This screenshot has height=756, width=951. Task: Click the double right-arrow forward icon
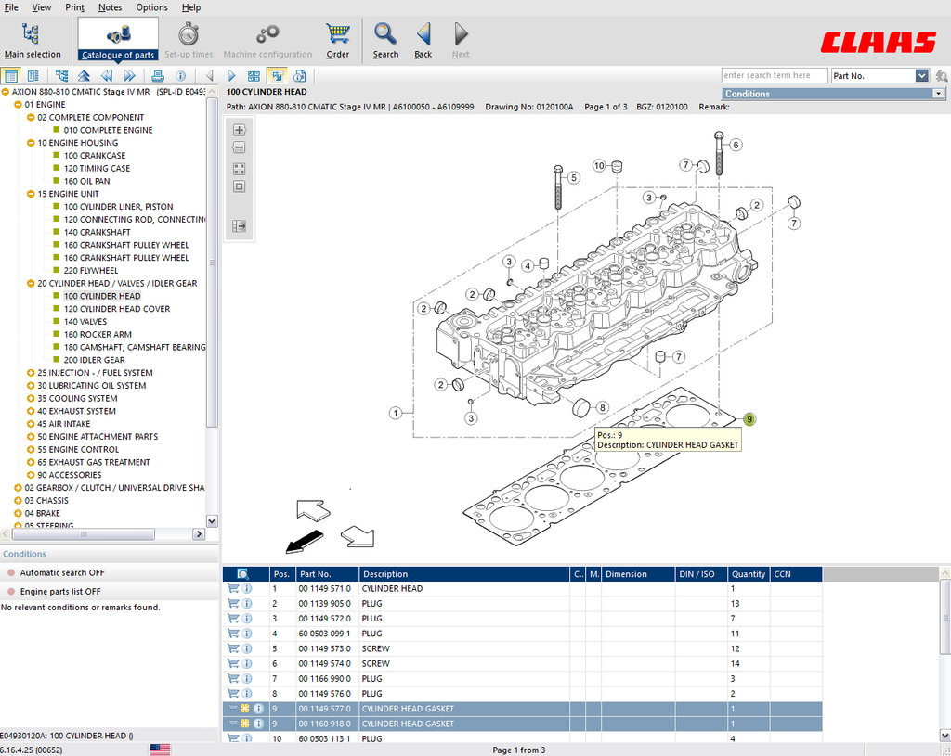pyautogui.click(x=129, y=76)
